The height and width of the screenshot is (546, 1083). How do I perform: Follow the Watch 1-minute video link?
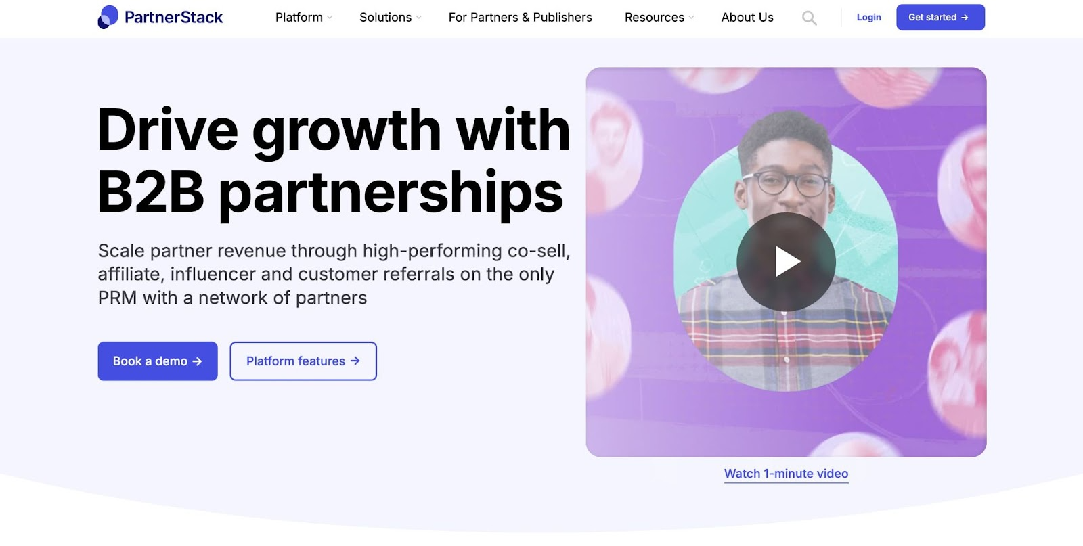786,474
